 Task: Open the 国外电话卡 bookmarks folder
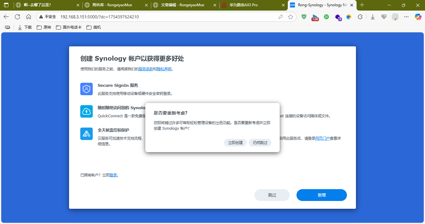point(69,27)
